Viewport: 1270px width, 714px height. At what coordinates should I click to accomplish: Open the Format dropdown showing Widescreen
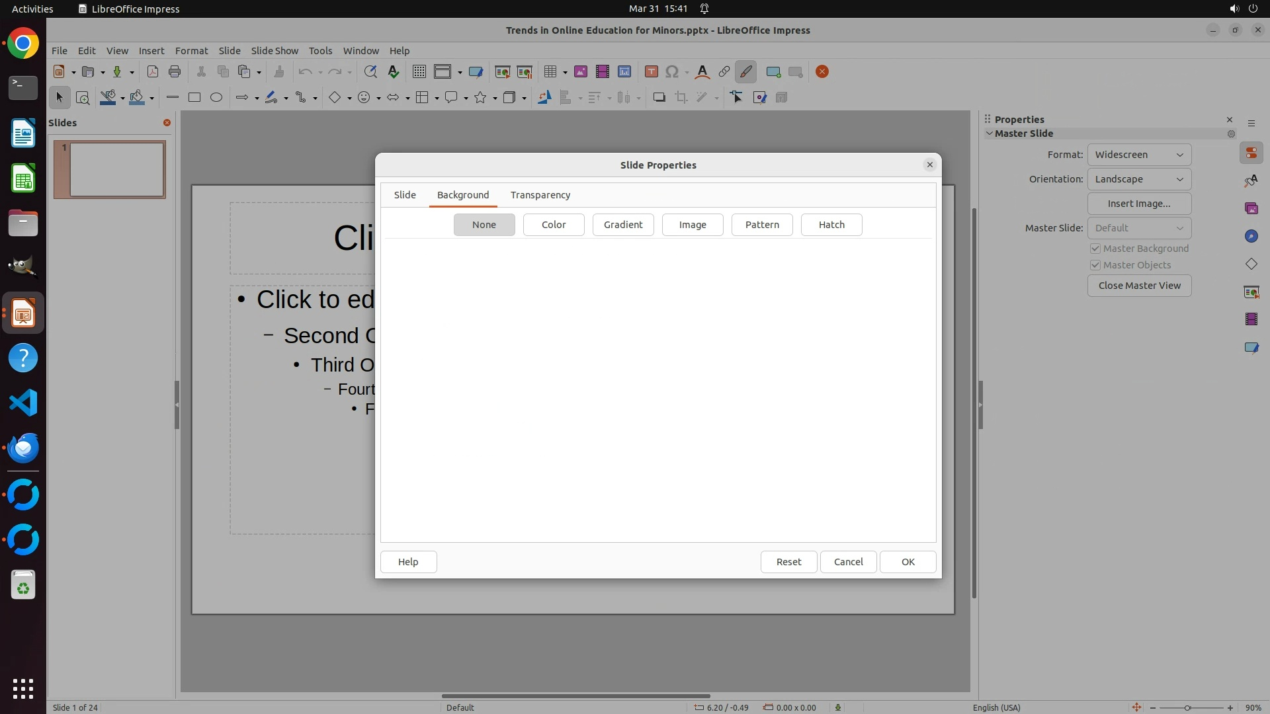(x=1139, y=155)
